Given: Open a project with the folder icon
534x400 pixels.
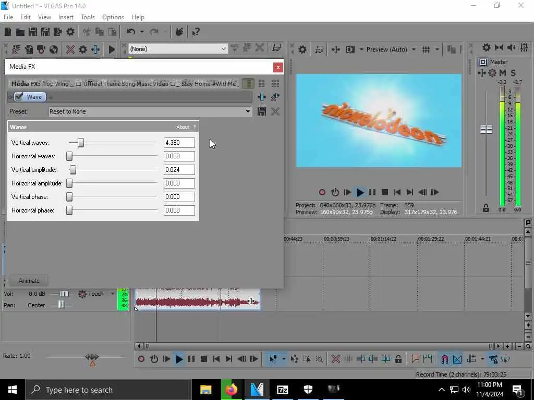Looking at the screenshot, I should coord(20,32).
